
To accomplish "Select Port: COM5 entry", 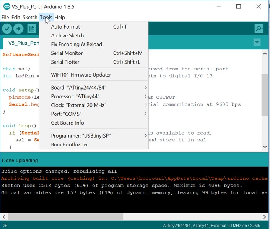I will (x=94, y=114).
